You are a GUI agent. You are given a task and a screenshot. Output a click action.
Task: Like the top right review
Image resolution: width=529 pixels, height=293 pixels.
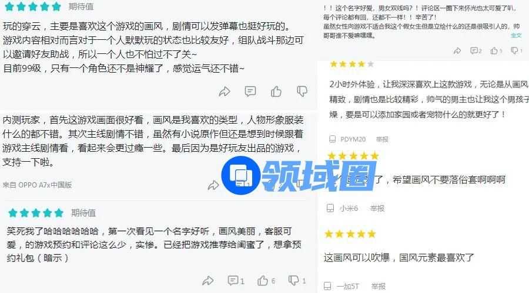(496, 51)
